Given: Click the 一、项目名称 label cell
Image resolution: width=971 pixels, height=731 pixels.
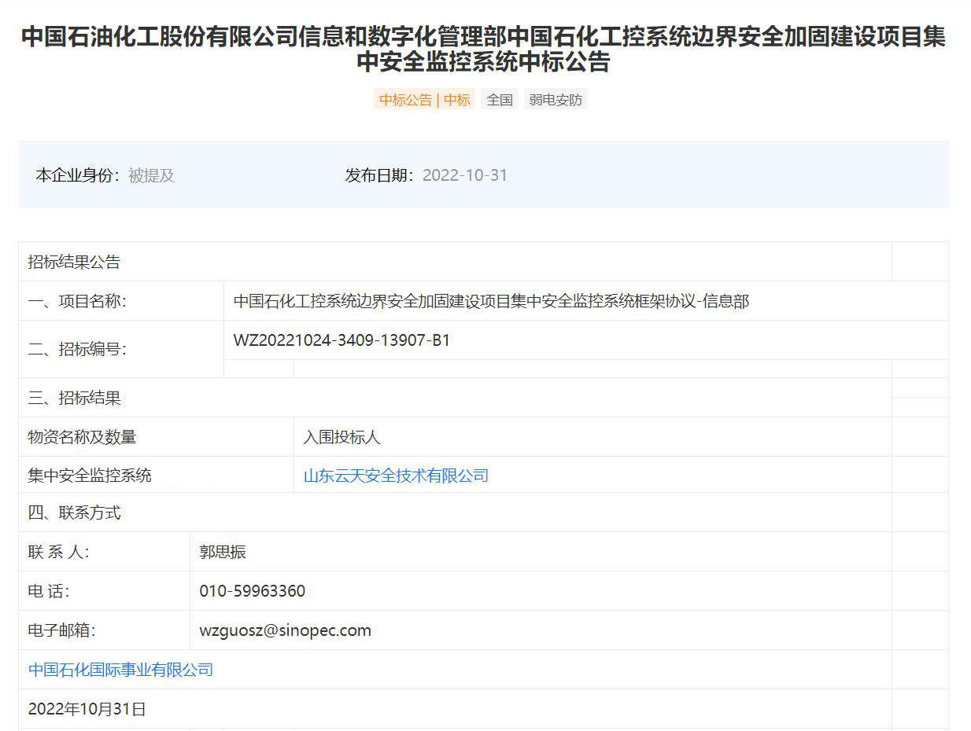Looking at the screenshot, I should pos(121,301).
